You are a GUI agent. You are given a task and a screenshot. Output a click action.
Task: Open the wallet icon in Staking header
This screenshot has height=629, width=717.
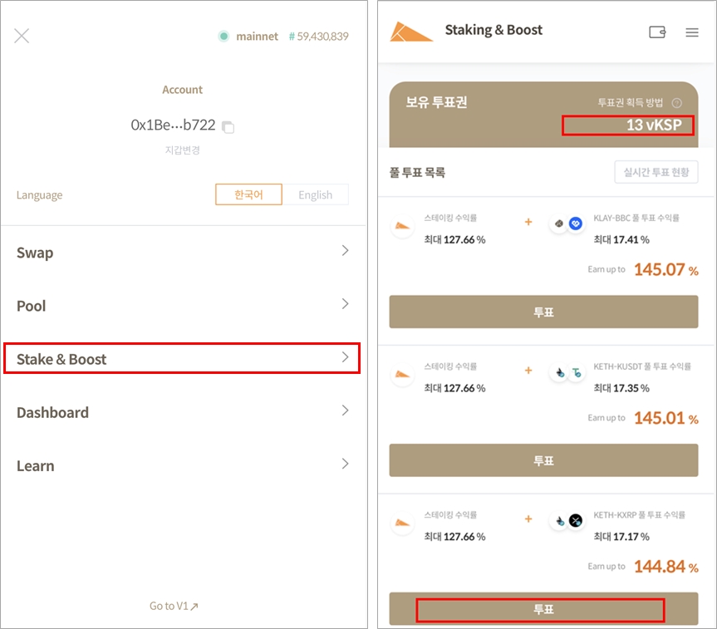click(657, 32)
